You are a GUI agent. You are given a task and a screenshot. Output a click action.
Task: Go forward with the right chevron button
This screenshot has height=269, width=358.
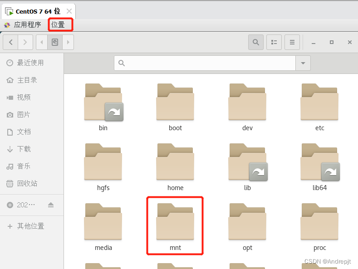tap(25, 42)
